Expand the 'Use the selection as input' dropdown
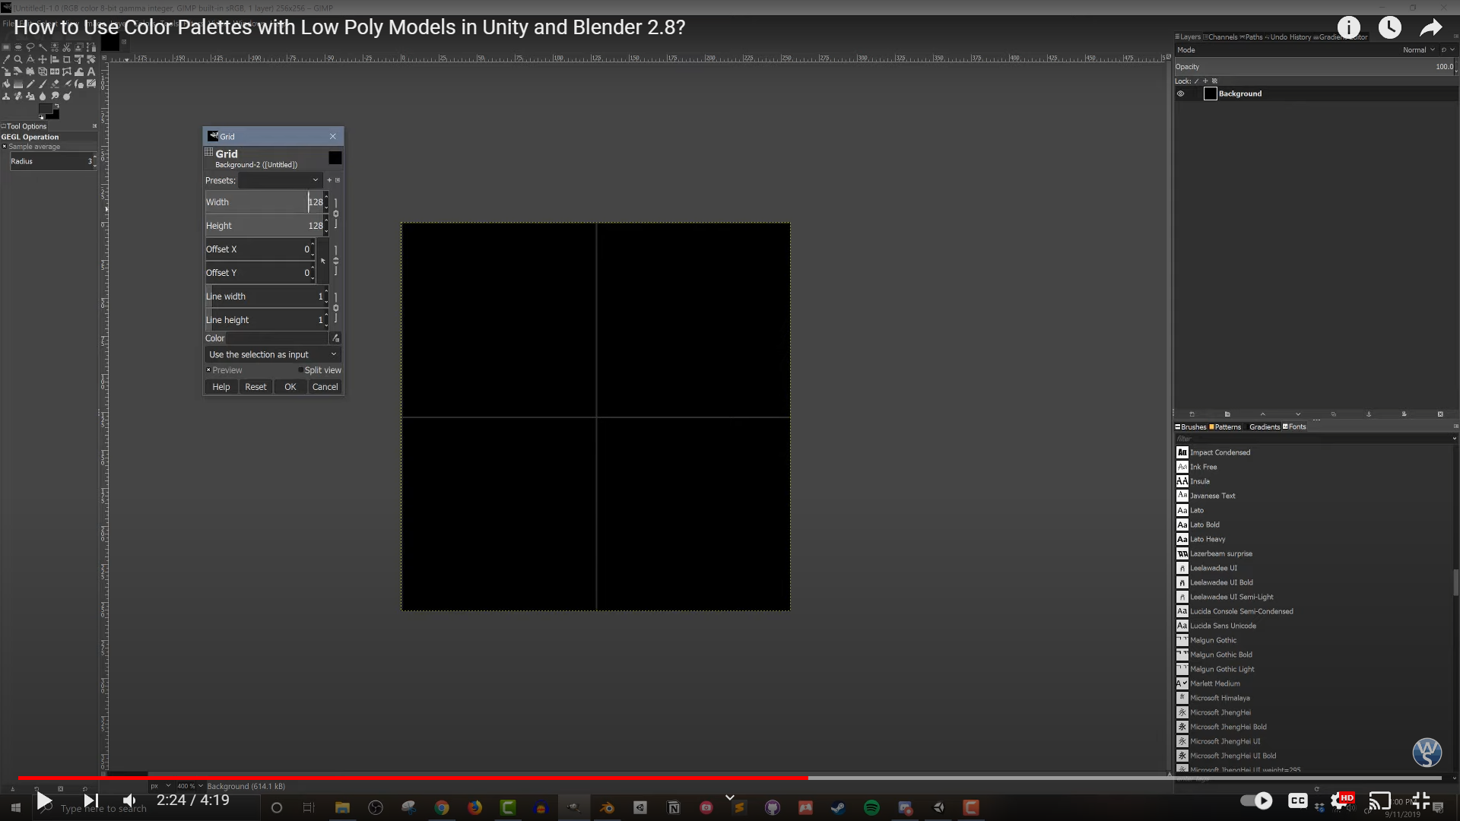This screenshot has height=821, width=1460. (x=272, y=355)
